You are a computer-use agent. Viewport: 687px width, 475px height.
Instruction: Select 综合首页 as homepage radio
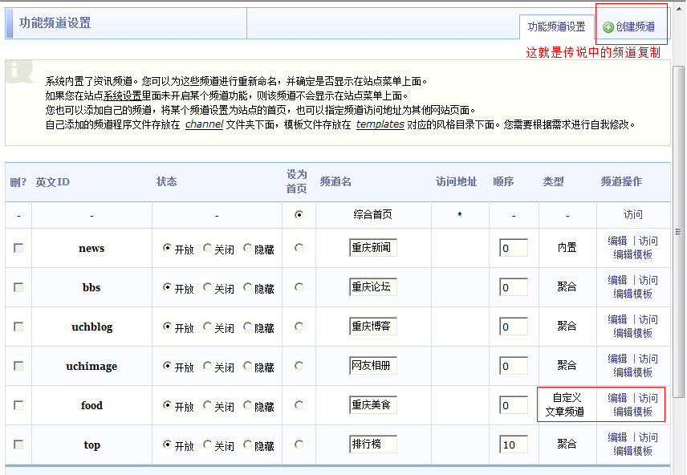point(299,215)
